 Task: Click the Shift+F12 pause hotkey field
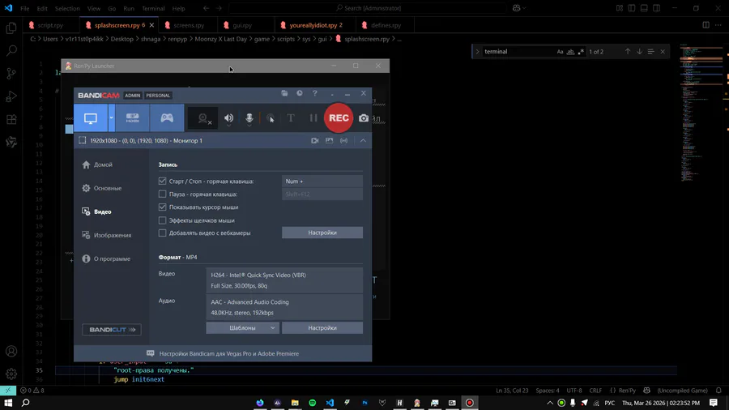pos(322,194)
